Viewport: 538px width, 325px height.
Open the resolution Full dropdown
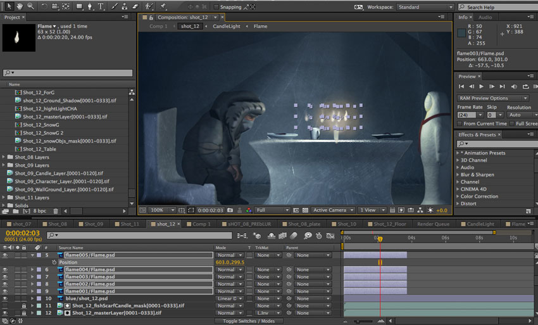pyautogui.click(x=272, y=210)
